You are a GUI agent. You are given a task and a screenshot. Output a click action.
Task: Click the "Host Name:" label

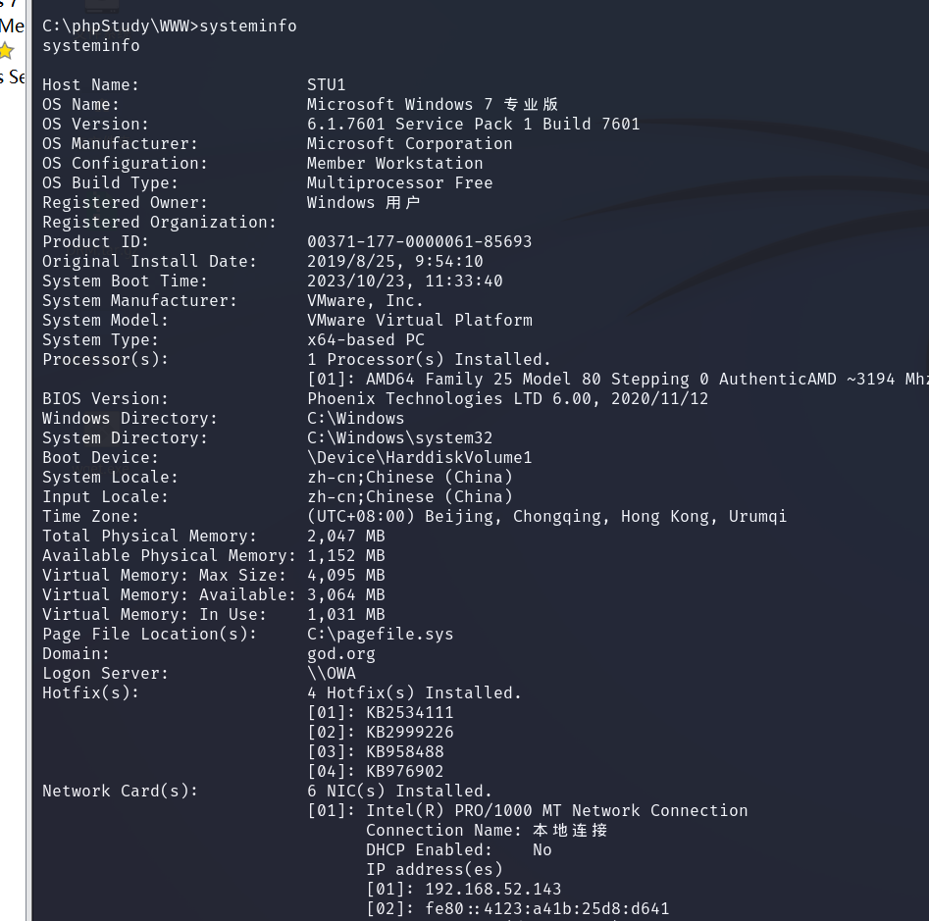click(x=90, y=84)
